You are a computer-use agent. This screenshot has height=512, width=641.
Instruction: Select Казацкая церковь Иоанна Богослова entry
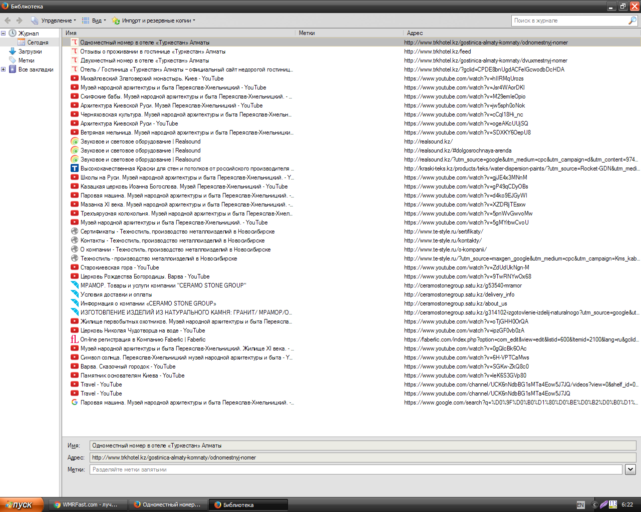point(351,186)
